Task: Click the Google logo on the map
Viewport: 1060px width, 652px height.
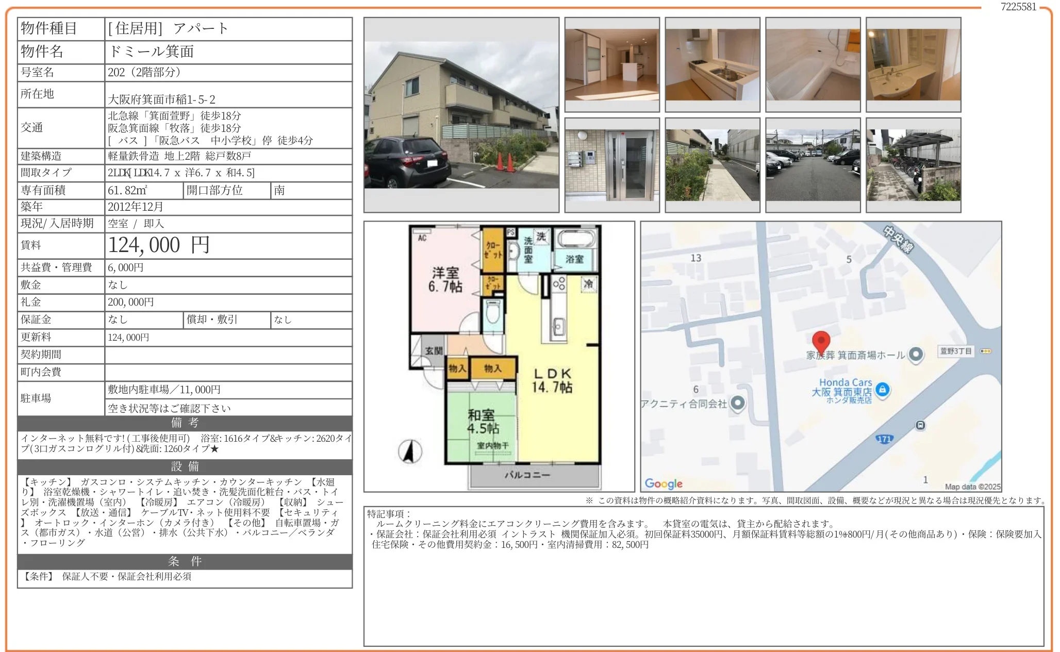Action: [x=664, y=483]
